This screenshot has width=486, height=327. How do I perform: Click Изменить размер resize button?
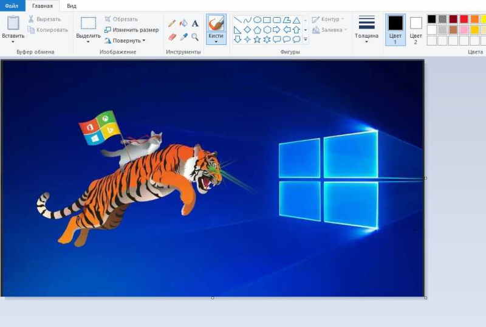(x=131, y=30)
